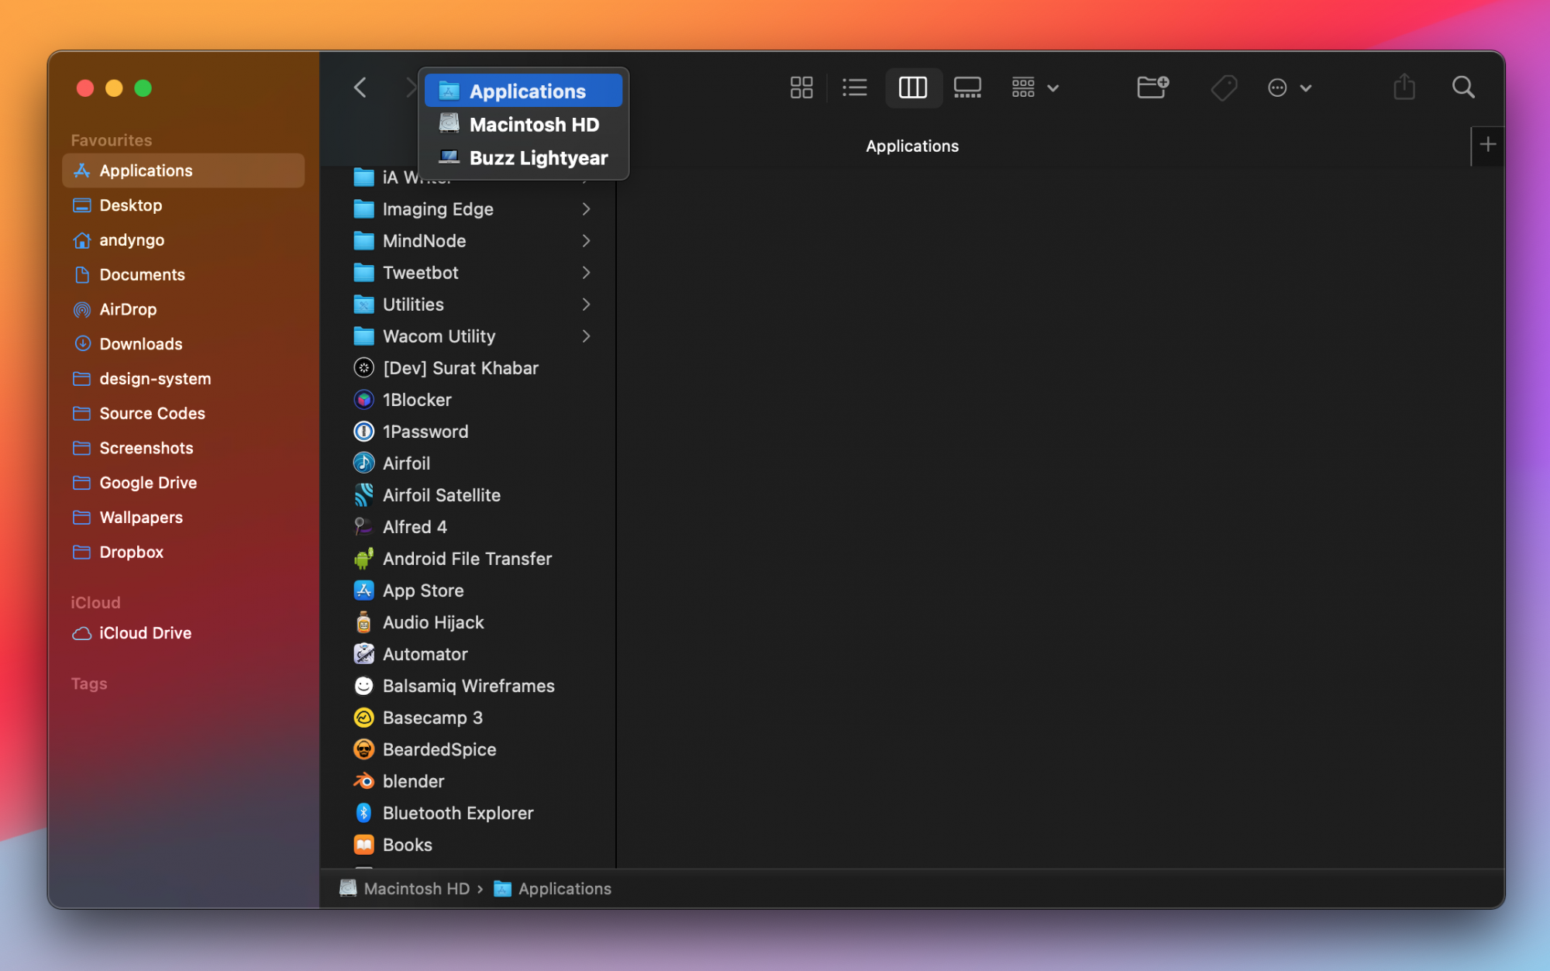The width and height of the screenshot is (1550, 971).
Task: Expand the Utilities folder chevron
Action: [586, 305]
